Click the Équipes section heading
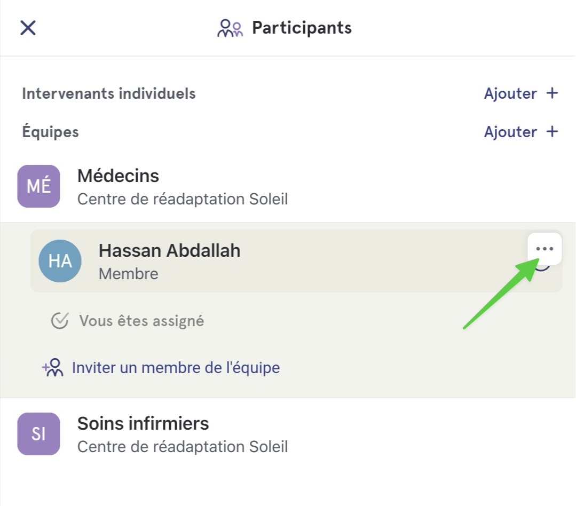 coord(50,132)
